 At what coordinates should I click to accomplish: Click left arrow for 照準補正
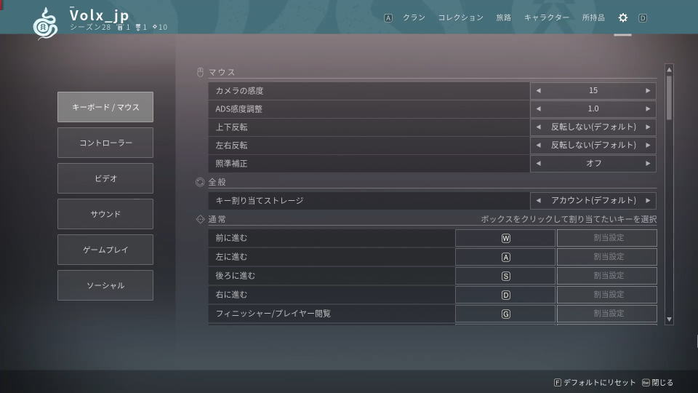tap(539, 164)
